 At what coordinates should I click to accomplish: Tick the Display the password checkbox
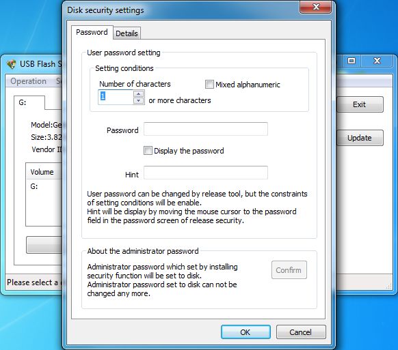pos(148,150)
